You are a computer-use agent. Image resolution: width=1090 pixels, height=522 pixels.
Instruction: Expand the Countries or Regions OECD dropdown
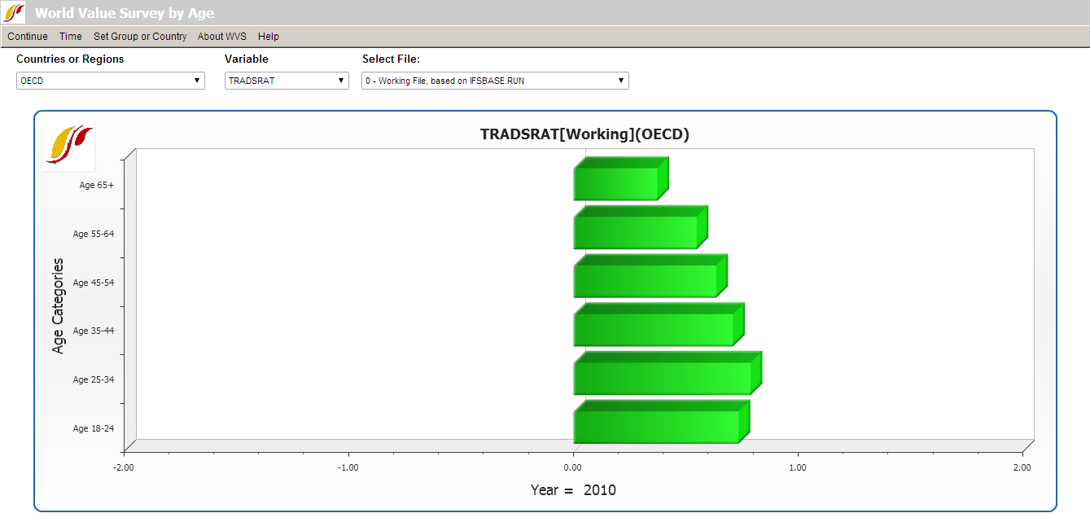[110, 81]
